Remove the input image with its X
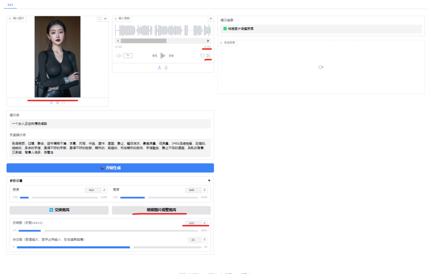 pos(105,19)
